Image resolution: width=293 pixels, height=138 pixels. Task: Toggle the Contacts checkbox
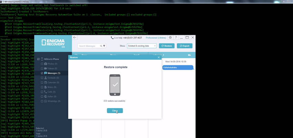(42, 78)
